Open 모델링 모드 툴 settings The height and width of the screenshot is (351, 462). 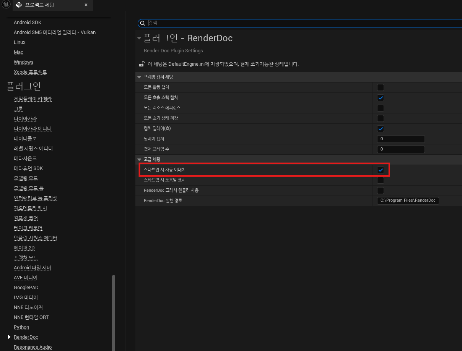(29, 188)
